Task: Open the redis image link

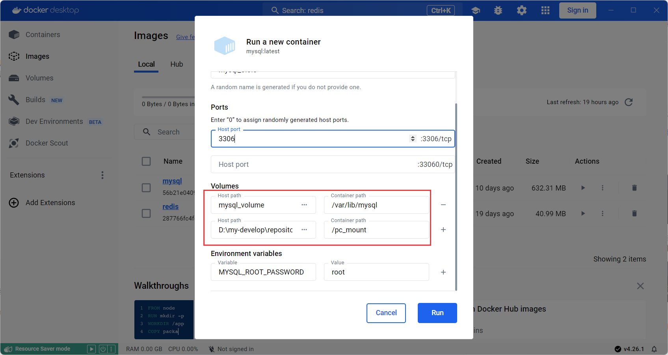Action: (x=171, y=207)
